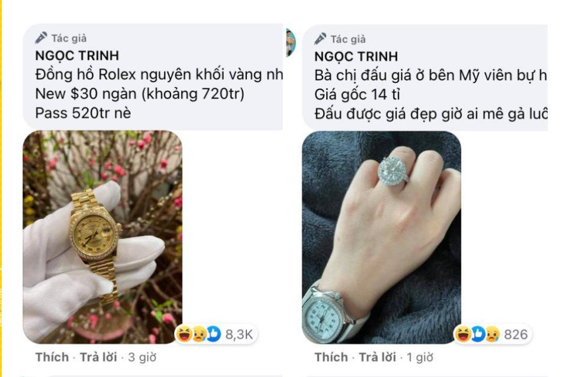Click the sad emoji reaction under the Rolex photo
Viewport: 572px width, 377px height.
coord(199,334)
